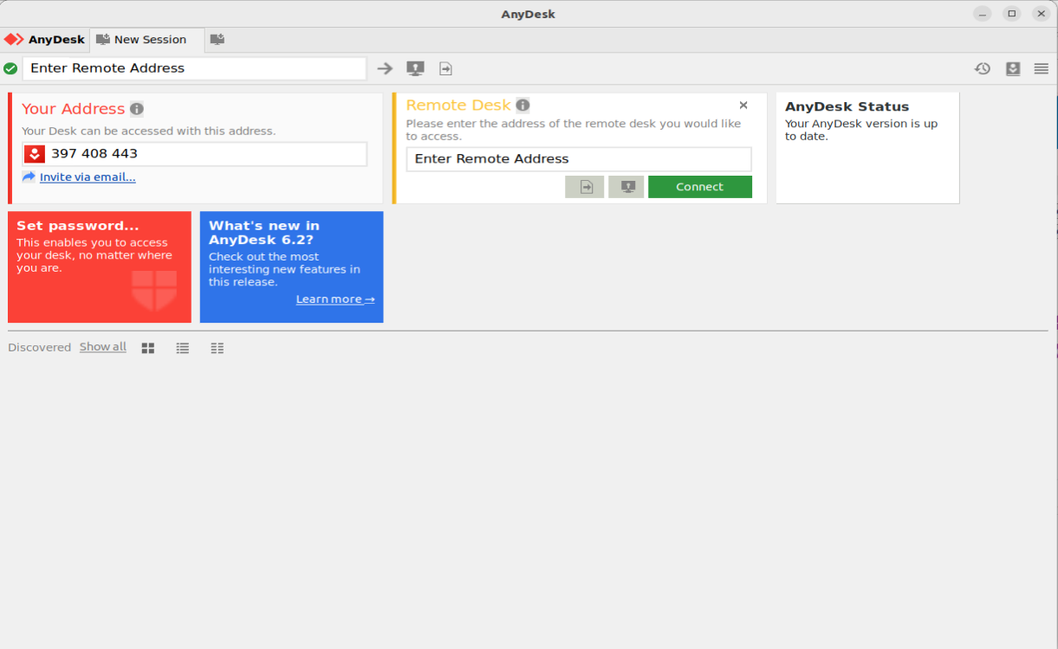
Task: Click the remote desktop monitor icon in toolbar
Action: pyautogui.click(x=415, y=68)
